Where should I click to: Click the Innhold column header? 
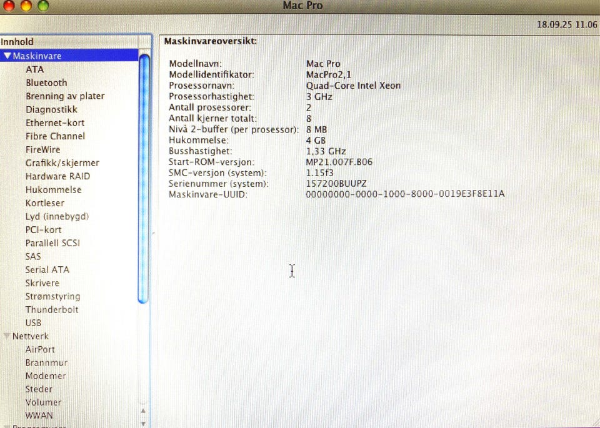[69, 42]
